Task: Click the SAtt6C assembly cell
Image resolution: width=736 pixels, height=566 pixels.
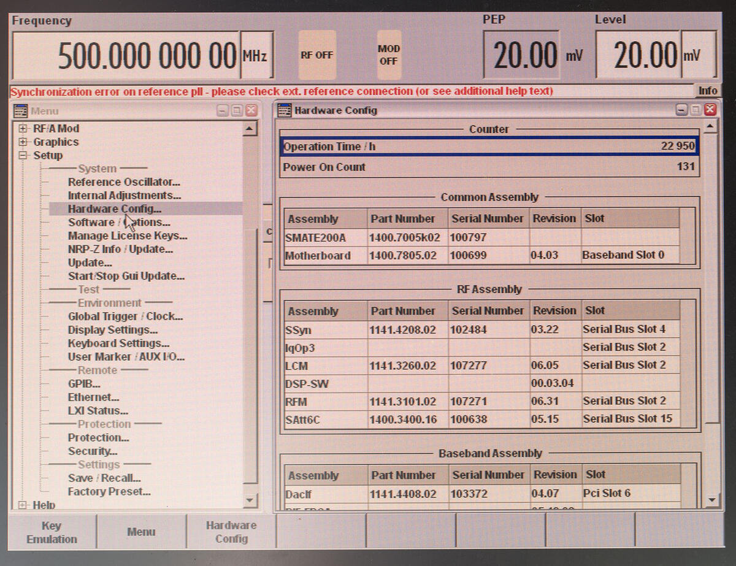Action: [x=326, y=419]
